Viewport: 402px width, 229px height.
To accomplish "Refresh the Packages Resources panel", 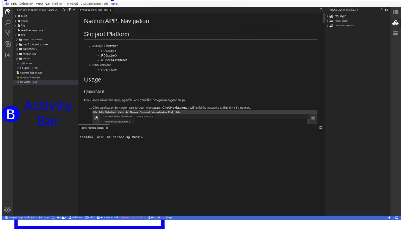I will [x=381, y=10].
